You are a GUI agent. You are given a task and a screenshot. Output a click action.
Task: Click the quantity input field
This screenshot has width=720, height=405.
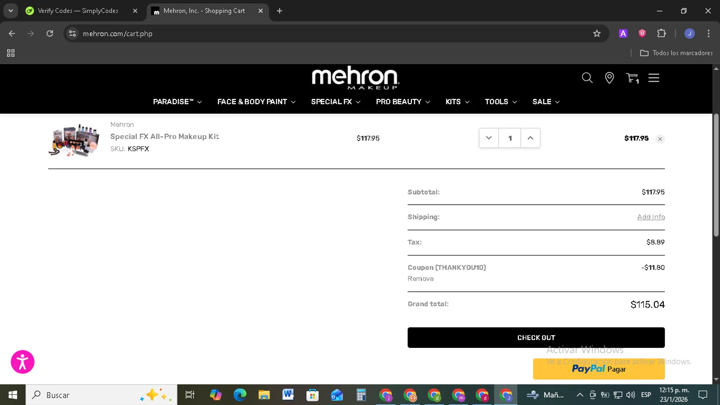510,138
